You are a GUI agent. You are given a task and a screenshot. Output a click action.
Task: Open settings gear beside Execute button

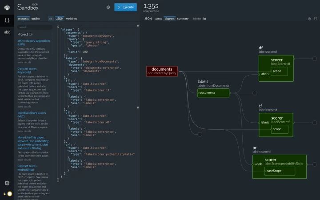pyautogui.click(x=108, y=7)
